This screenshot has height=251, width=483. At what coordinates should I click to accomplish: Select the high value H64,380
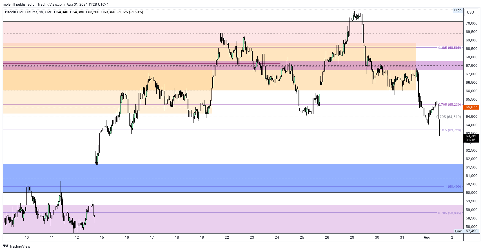pos(77,12)
